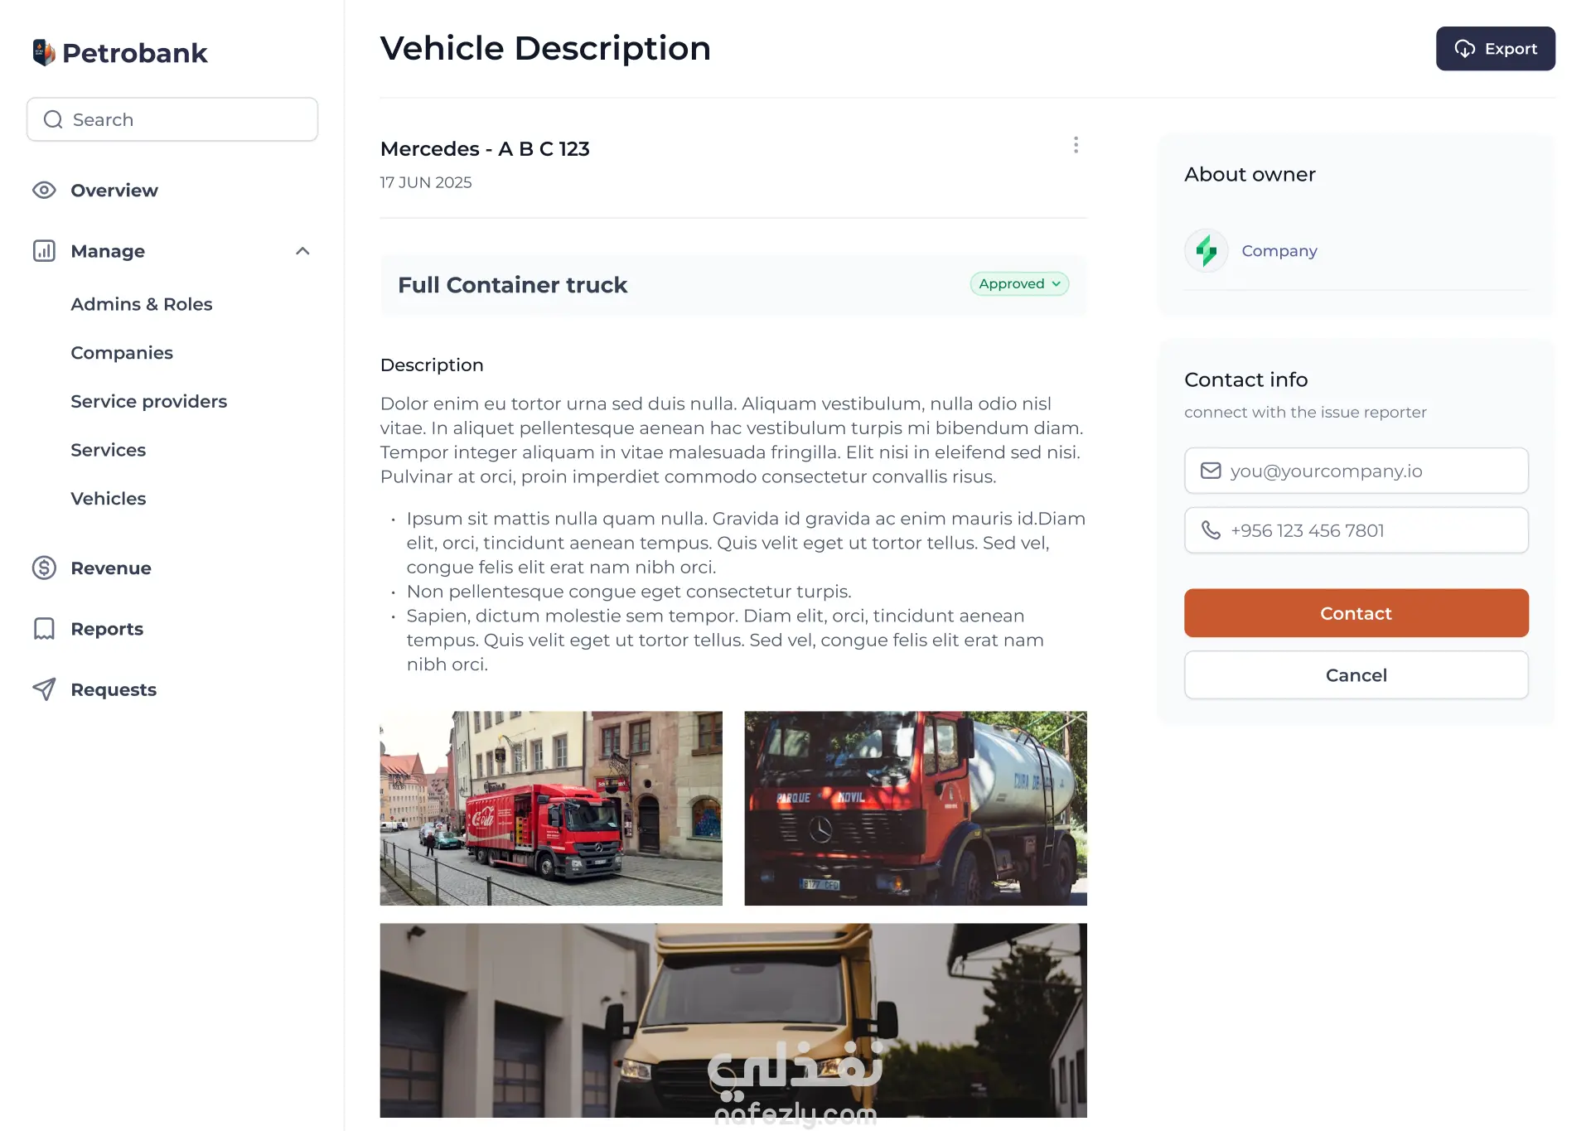This screenshot has height=1131, width=1591.
Task: Click the orange Contact button
Action: click(1356, 613)
